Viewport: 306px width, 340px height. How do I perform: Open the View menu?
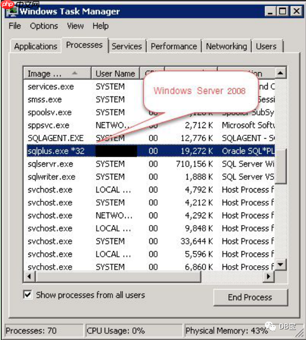pos(75,26)
